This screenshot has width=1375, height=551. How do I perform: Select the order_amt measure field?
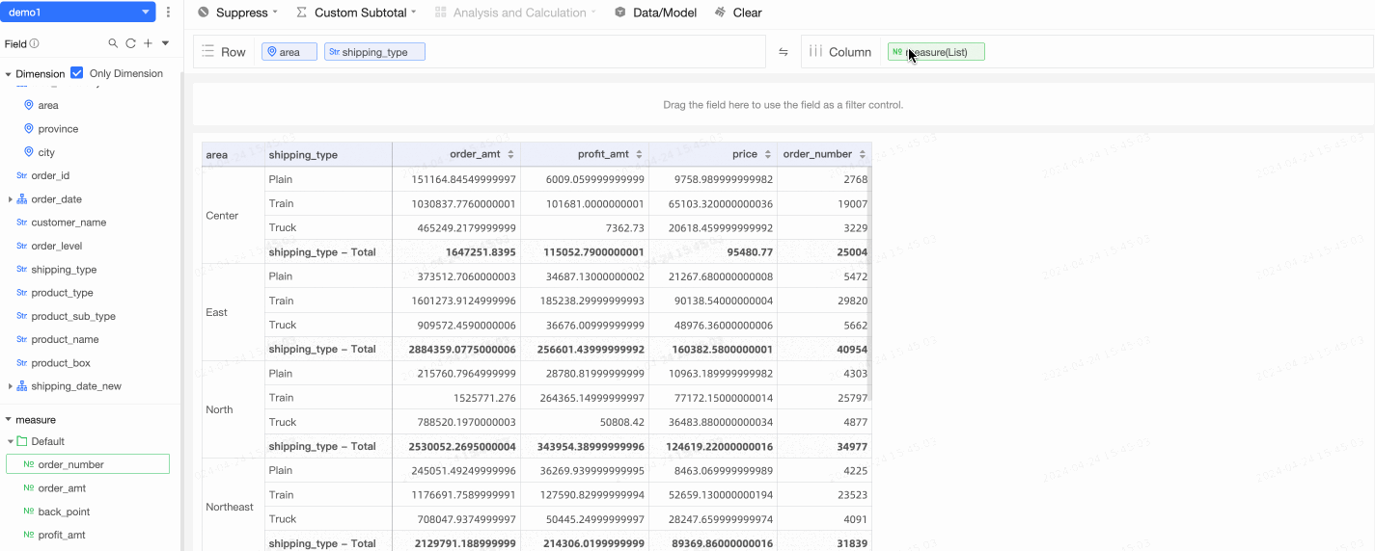click(x=62, y=488)
